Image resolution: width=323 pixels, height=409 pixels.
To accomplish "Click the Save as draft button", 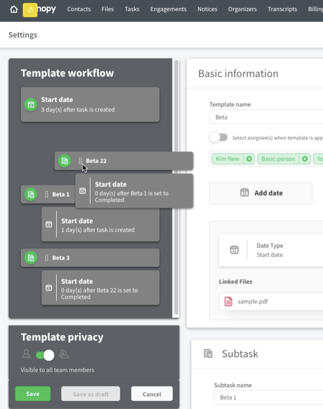I will pyautogui.click(x=91, y=394).
